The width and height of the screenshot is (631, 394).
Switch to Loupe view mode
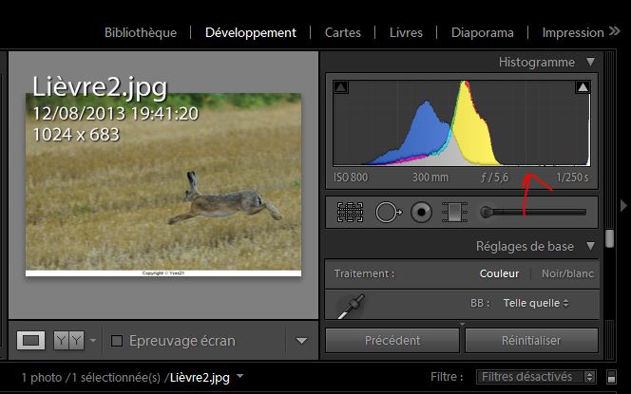click(31, 340)
